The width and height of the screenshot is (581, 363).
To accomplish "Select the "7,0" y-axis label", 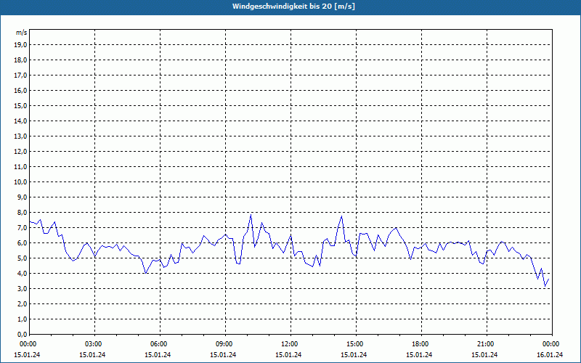I will 22,228.
